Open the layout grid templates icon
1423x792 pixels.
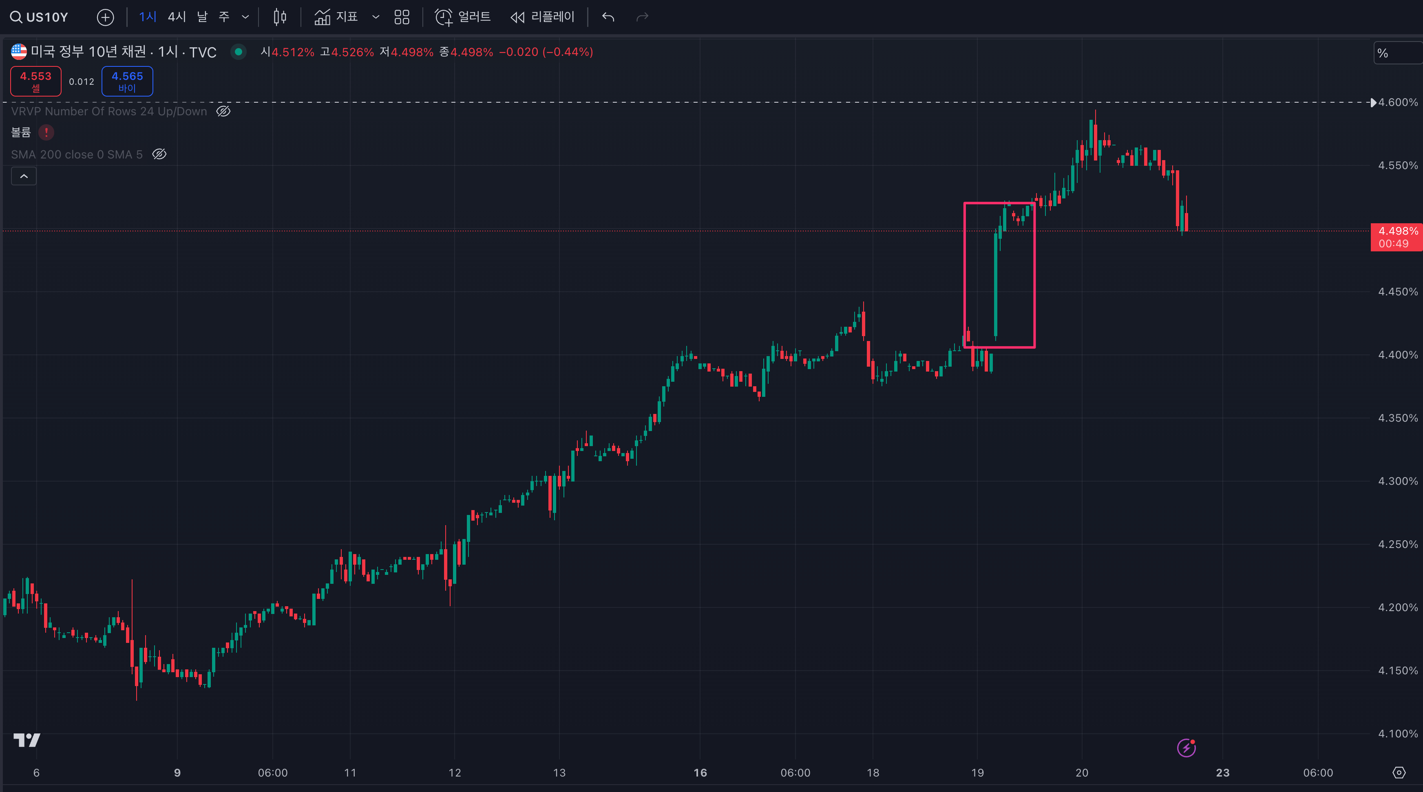coord(402,17)
